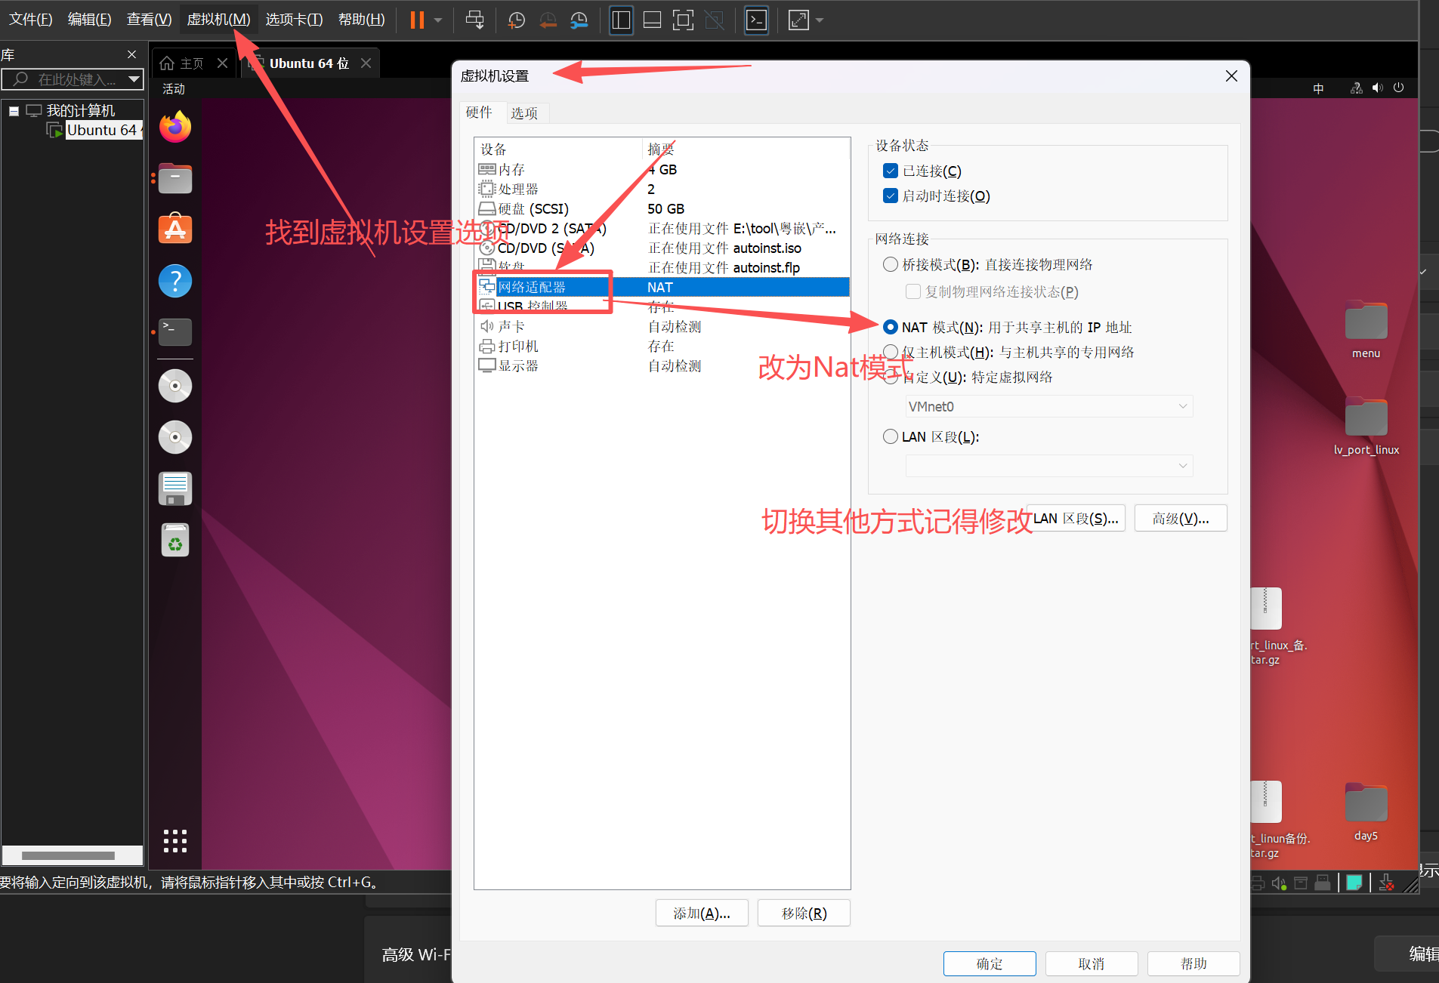The height and width of the screenshot is (983, 1439).
Task: Click the stretch guest display icon
Action: pos(798,20)
